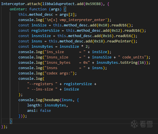Click 'readPointer' on the insns line
Image resolution: width=158 pixels, height=134 pixels.
click(119, 41)
